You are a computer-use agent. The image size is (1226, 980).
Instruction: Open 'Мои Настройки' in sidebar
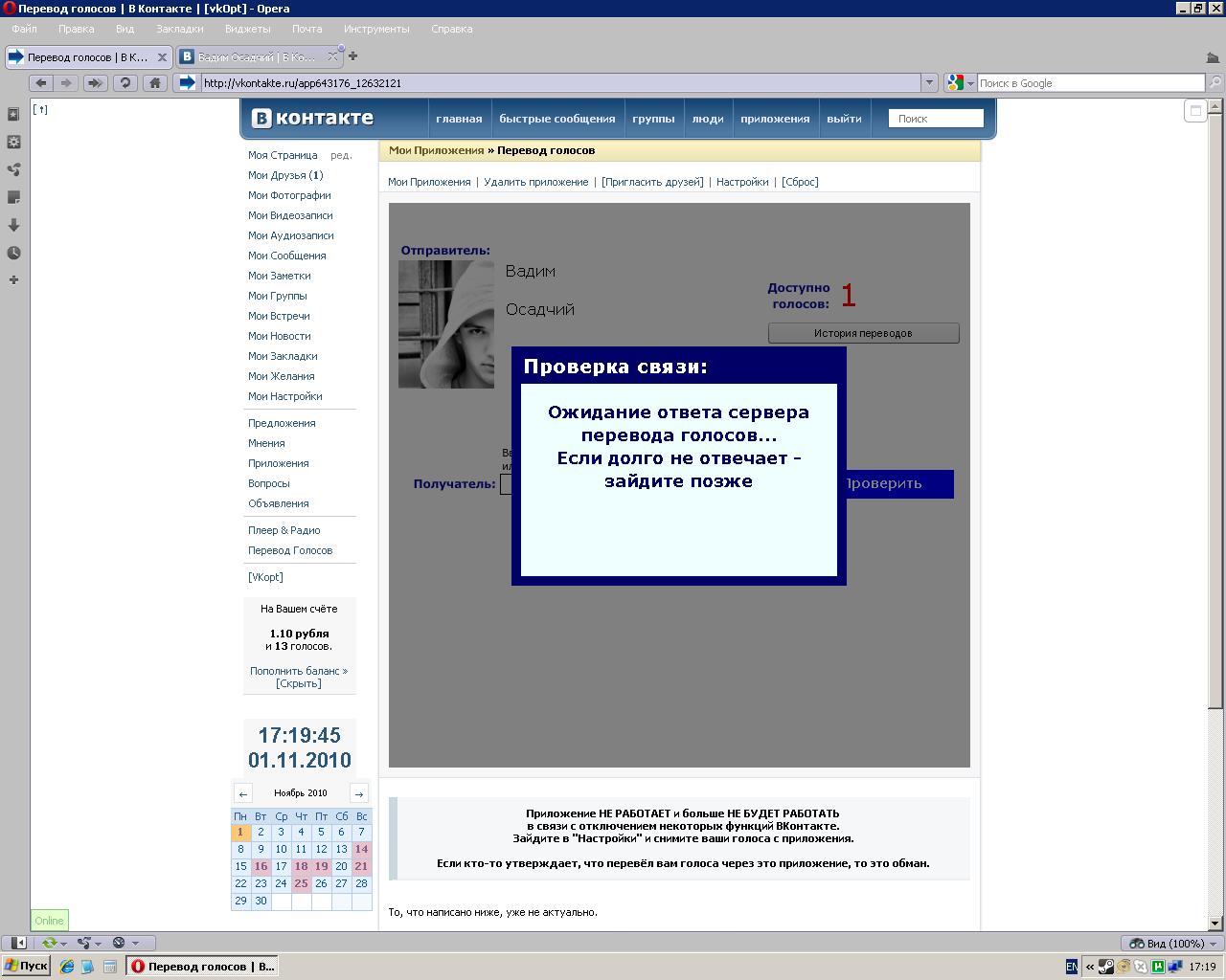[285, 396]
